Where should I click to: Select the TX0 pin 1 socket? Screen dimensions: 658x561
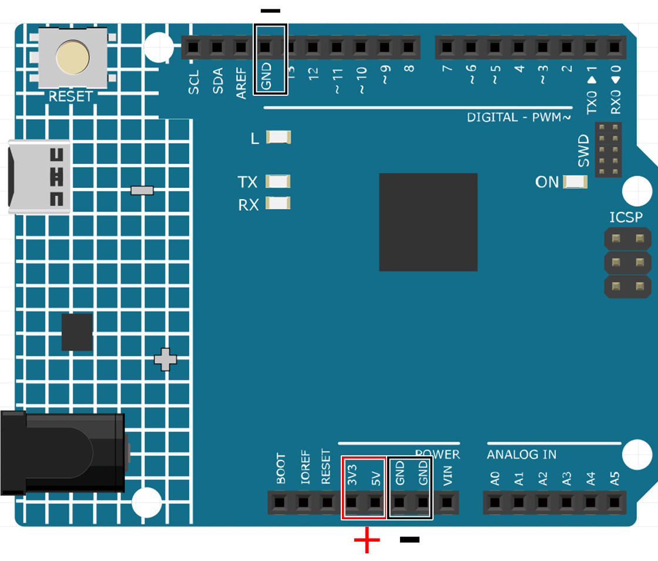point(591,47)
